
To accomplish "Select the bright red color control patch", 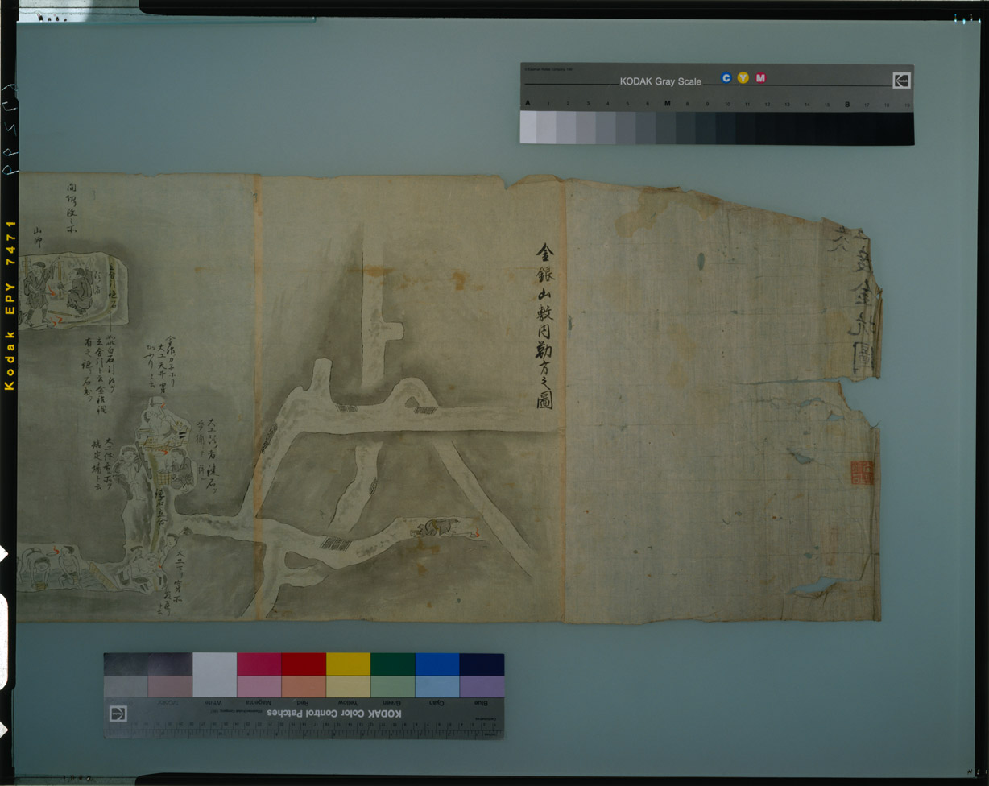I will coord(304,664).
